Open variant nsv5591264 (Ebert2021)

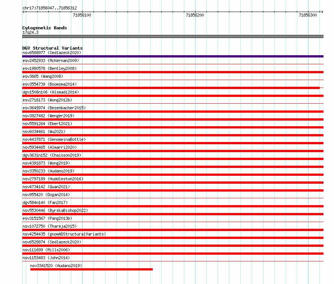click(47, 124)
